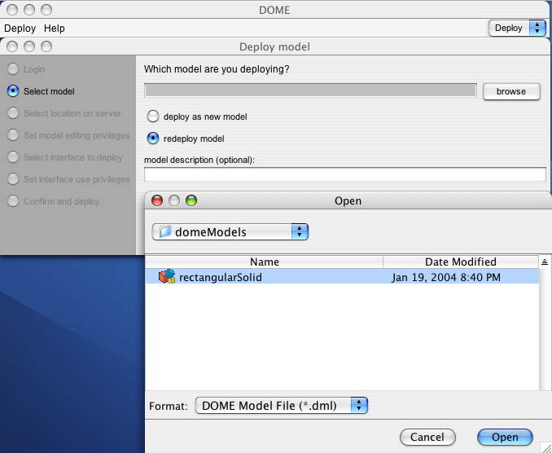Click the sort order icon beside Date Modified
The height and width of the screenshot is (453, 552).
(545, 262)
